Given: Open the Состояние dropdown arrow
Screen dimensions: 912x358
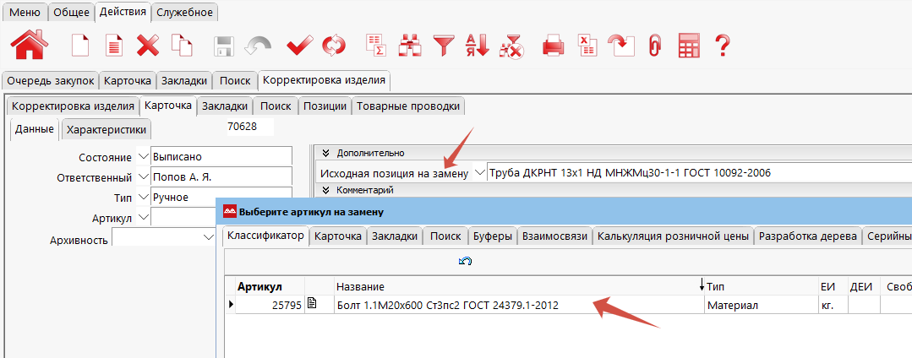Looking at the screenshot, I should pyautogui.click(x=144, y=156).
